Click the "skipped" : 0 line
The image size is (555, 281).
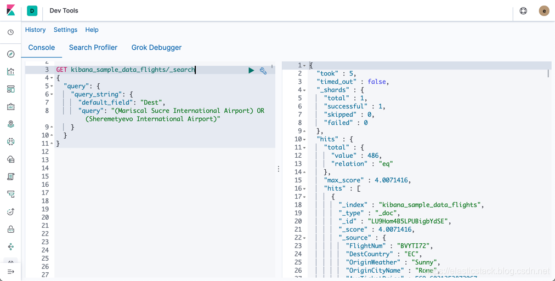tap(349, 114)
